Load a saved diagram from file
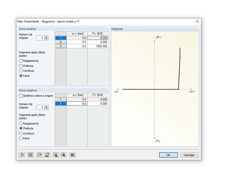The width and height of the screenshot is (227, 185). [39, 155]
